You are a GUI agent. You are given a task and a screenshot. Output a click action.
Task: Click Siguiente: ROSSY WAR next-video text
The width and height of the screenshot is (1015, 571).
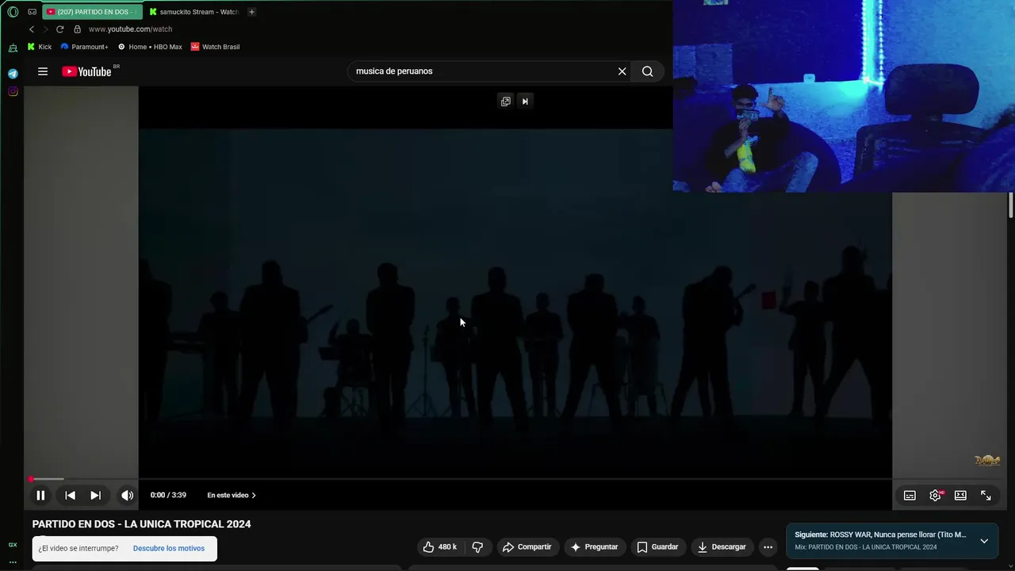pyautogui.click(x=880, y=535)
